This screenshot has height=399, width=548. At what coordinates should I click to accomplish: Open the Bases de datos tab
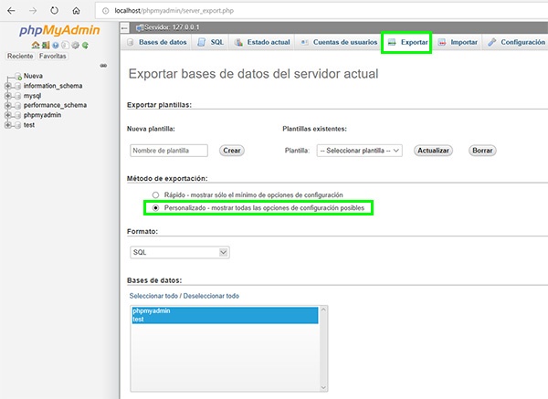[x=156, y=42]
